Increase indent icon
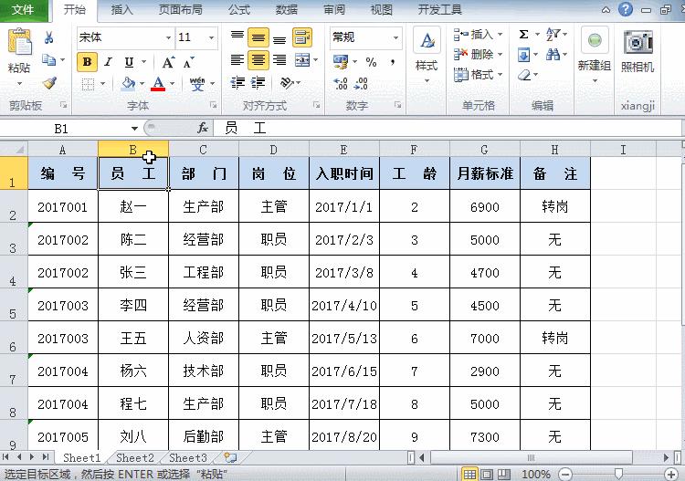The image size is (685, 481). (258, 82)
